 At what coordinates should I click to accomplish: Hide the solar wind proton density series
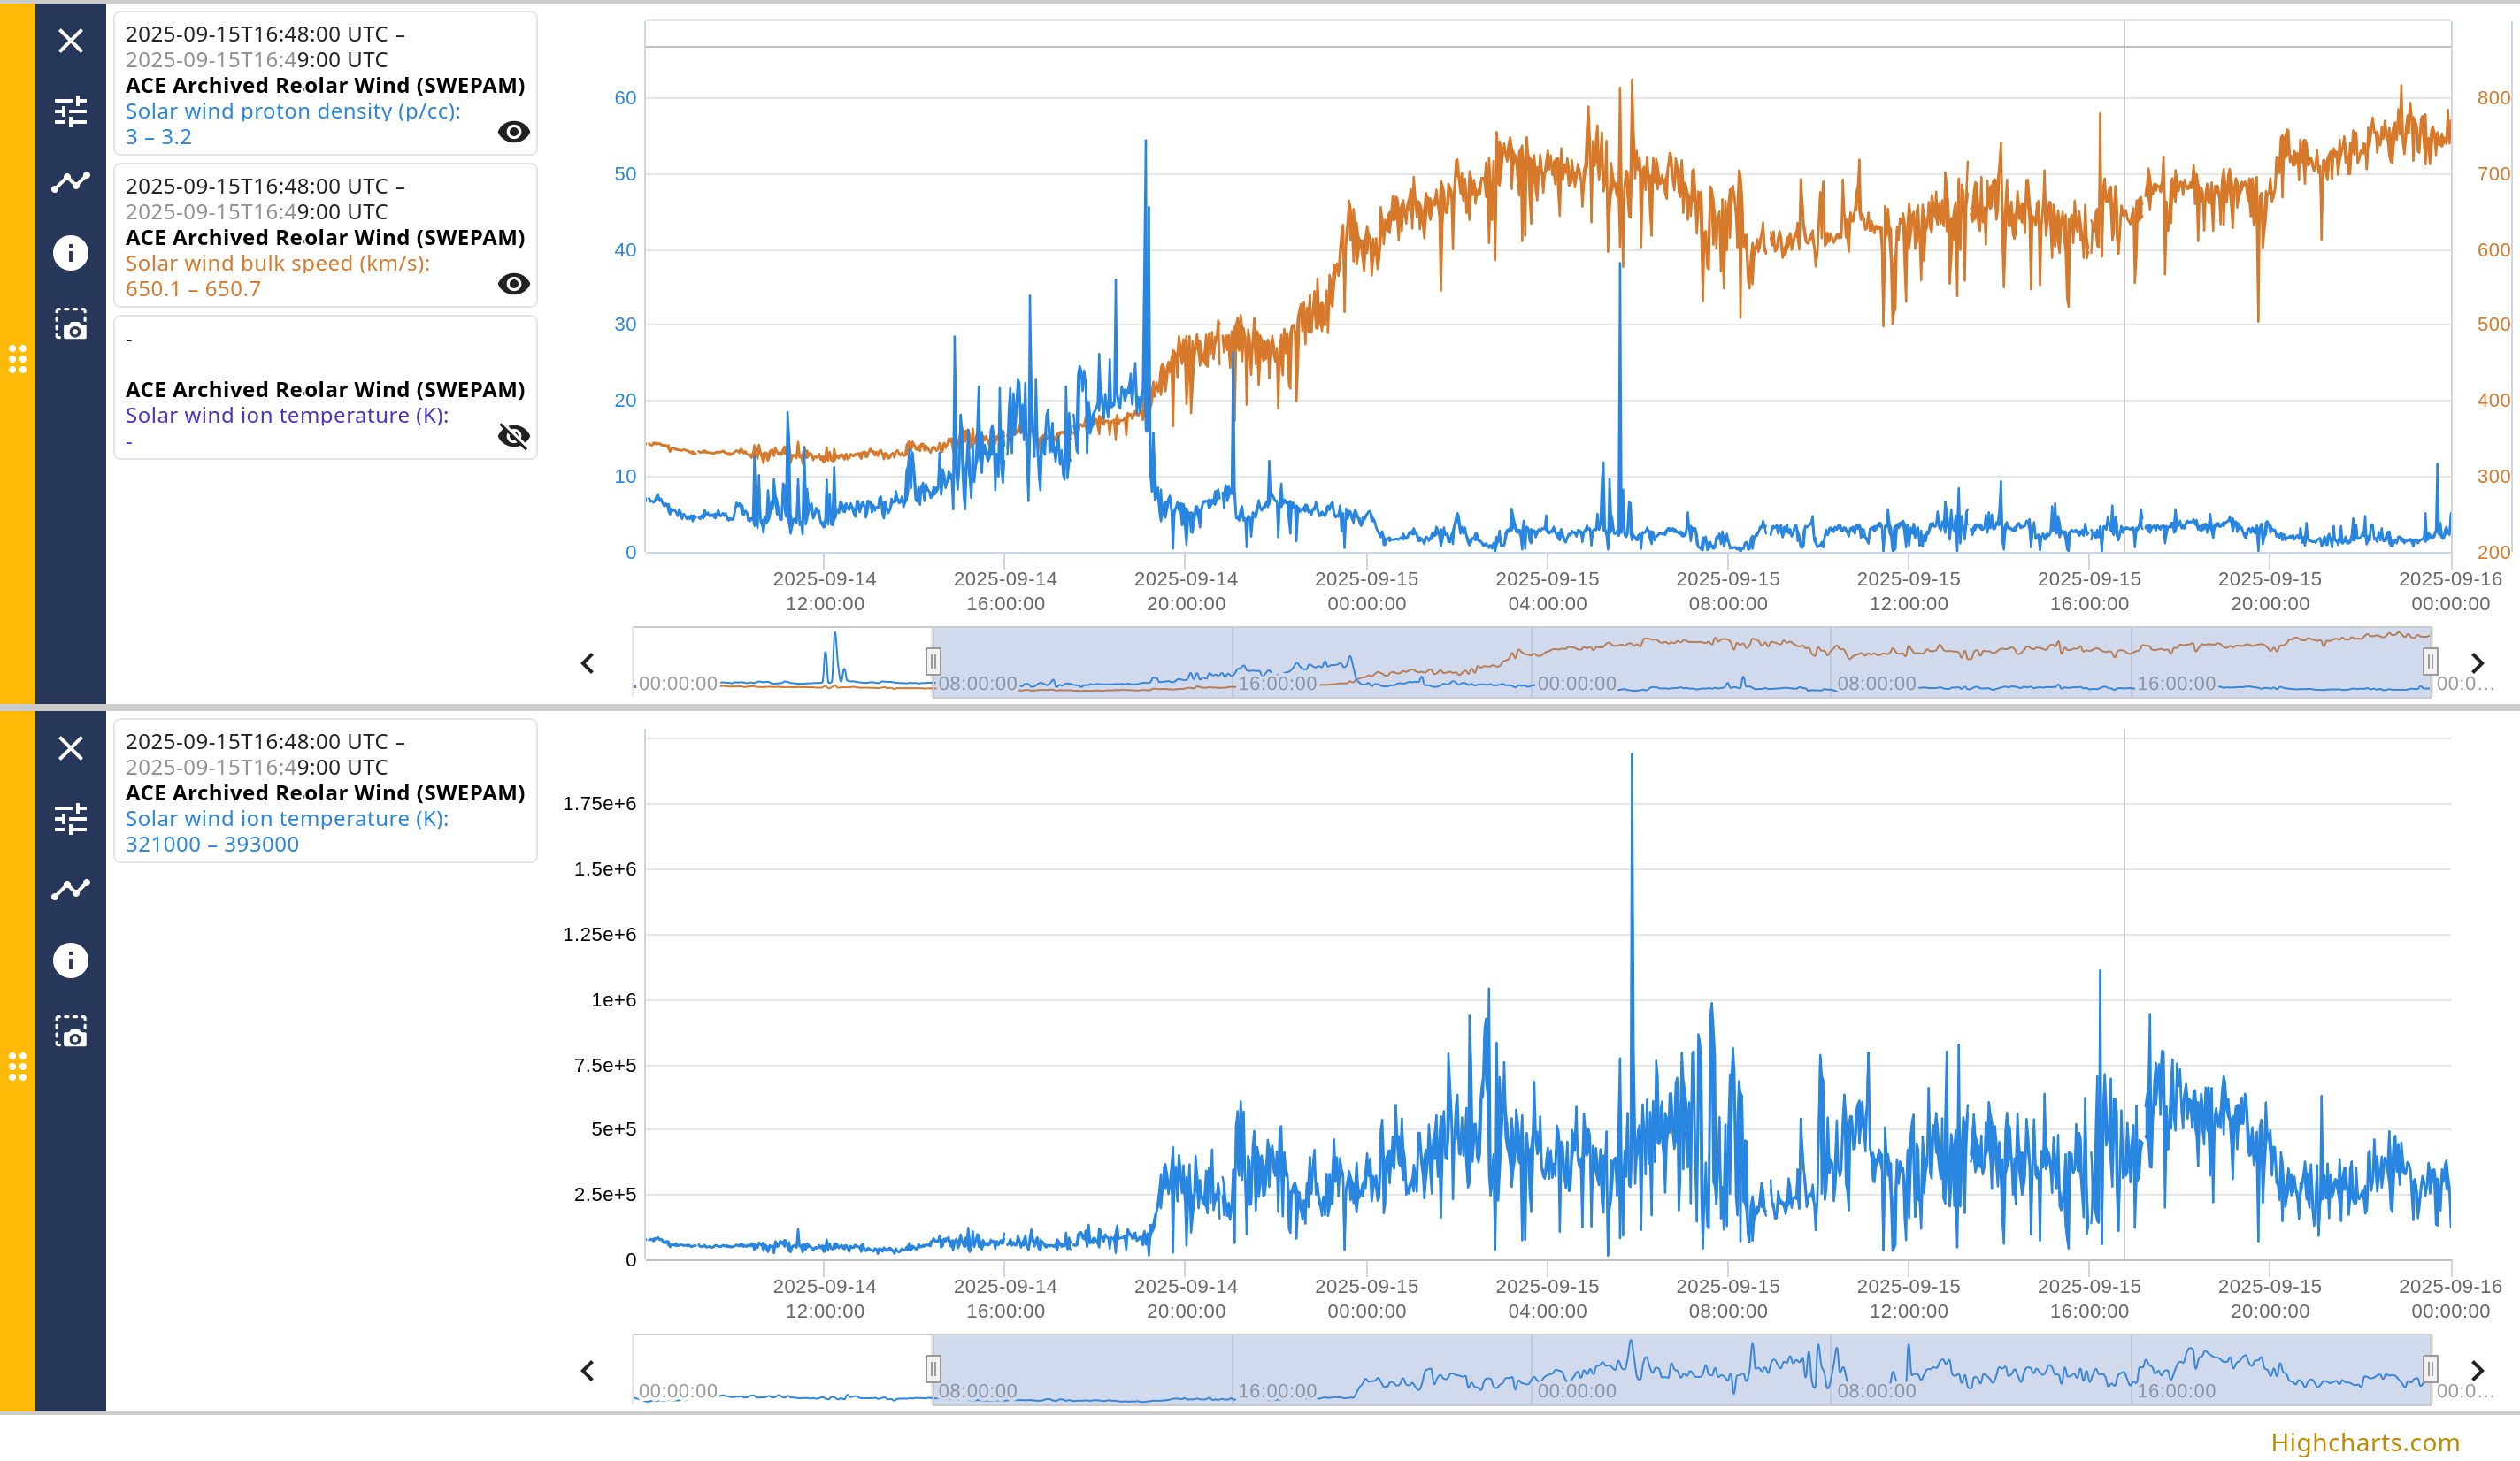click(x=513, y=132)
